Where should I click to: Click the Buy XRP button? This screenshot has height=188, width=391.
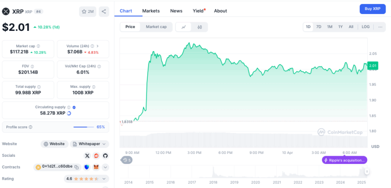pyautogui.click(x=372, y=9)
